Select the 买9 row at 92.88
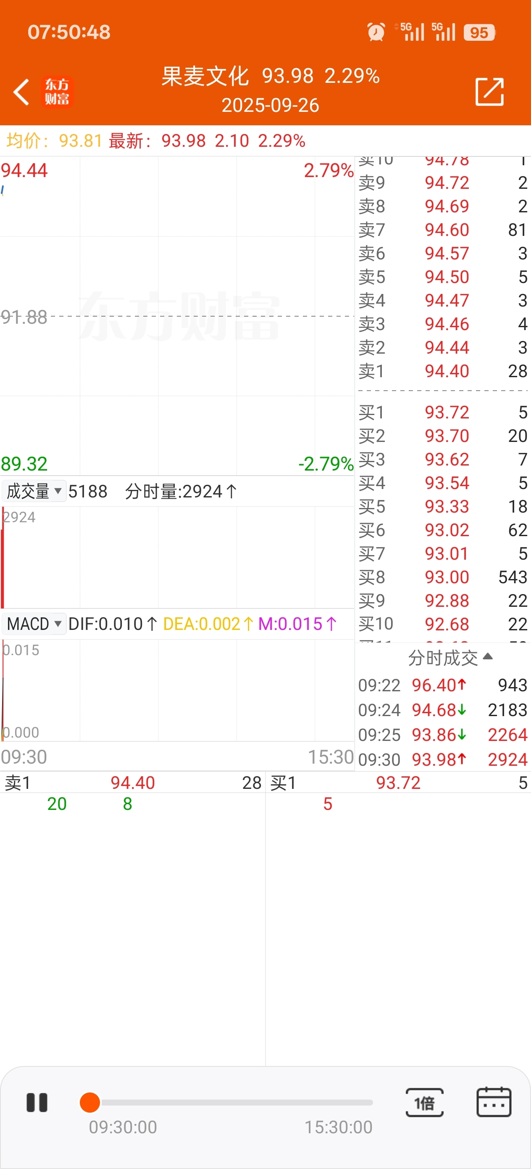This screenshot has width=531, height=1169. [443, 601]
